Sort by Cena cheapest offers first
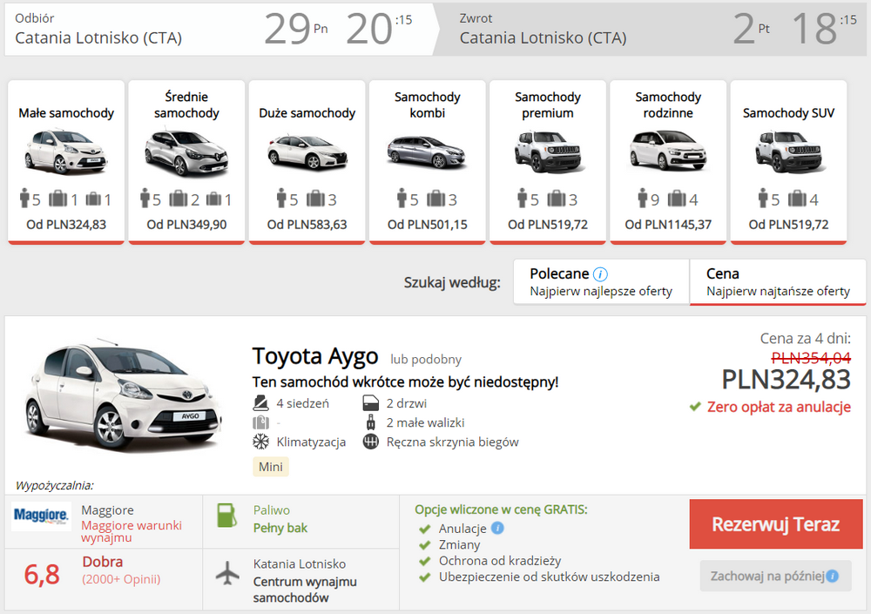 [778, 281]
